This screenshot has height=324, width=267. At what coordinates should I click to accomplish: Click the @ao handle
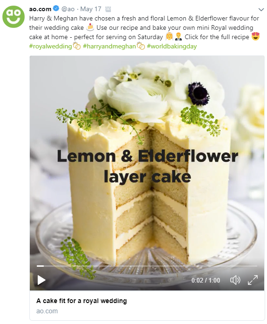(x=68, y=9)
